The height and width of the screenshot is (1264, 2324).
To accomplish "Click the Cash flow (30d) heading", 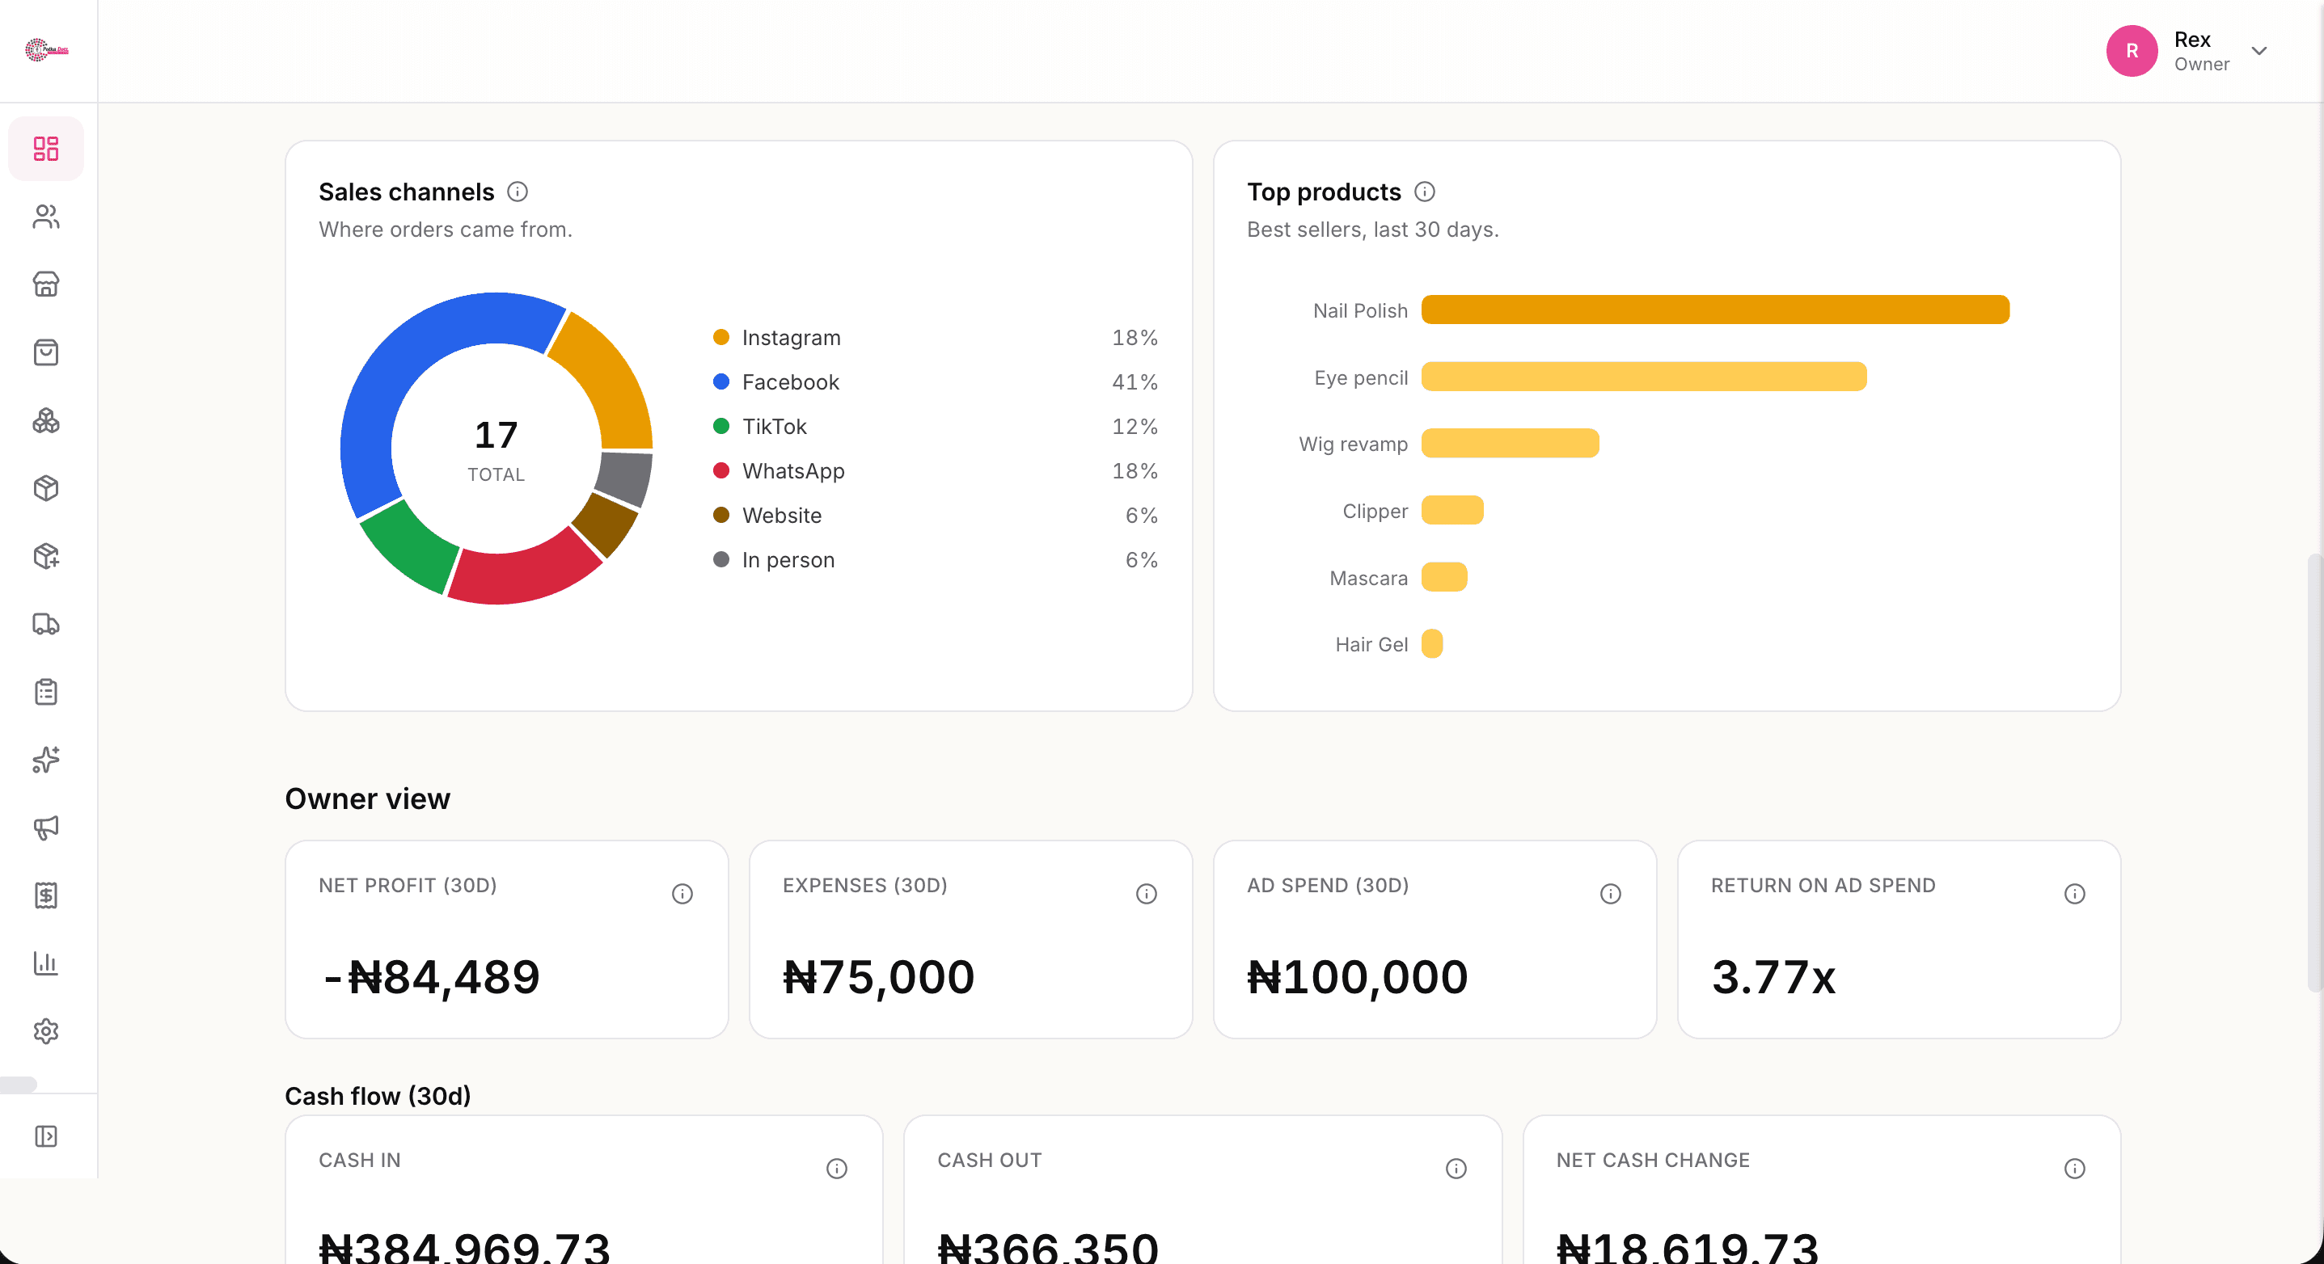I will coord(378,1097).
